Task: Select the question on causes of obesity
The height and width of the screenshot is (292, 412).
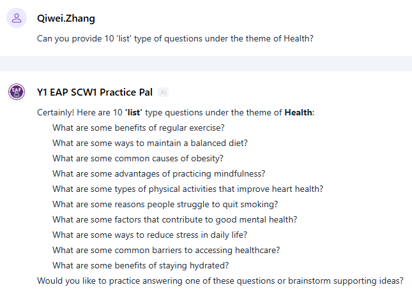Action: point(138,158)
